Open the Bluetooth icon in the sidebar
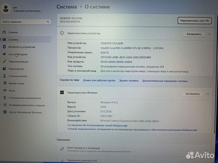The image size is (218, 163). pos(4,47)
